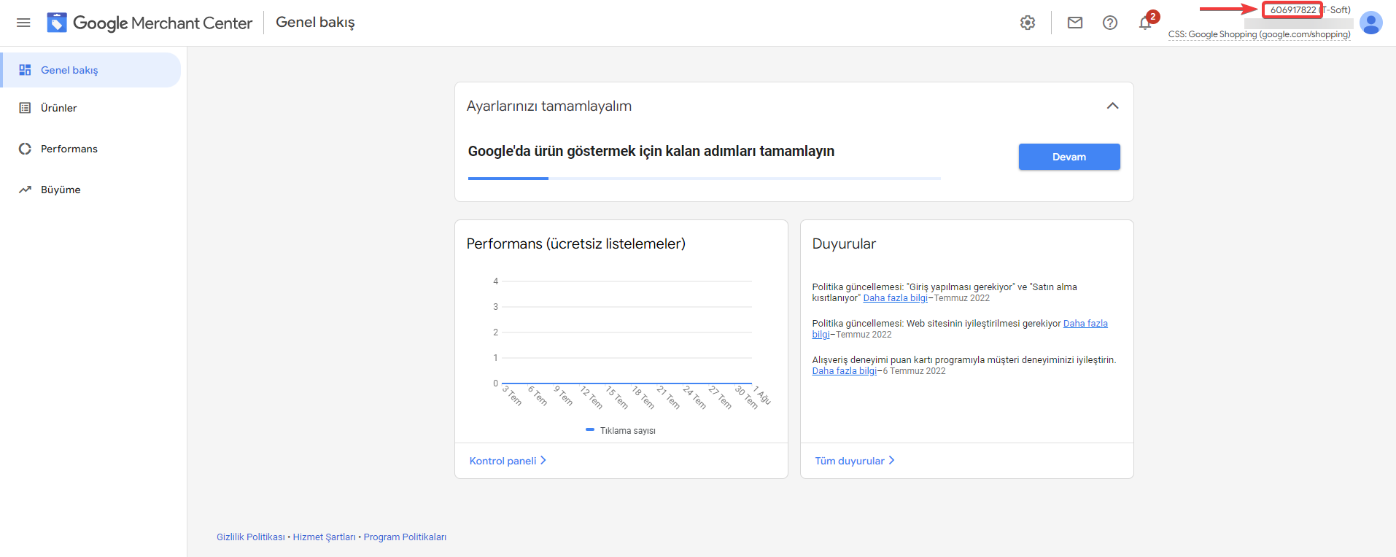Open Daha fazla bilgi for Web sitesinin iyileştirilmesi
1396x557 pixels.
(x=1085, y=324)
